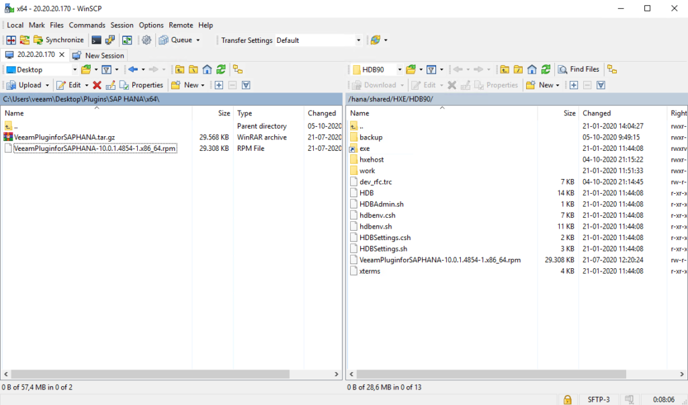Click the Compare Directories icon in main toolbar
Viewport: 688px width, 405px height.
coord(11,40)
